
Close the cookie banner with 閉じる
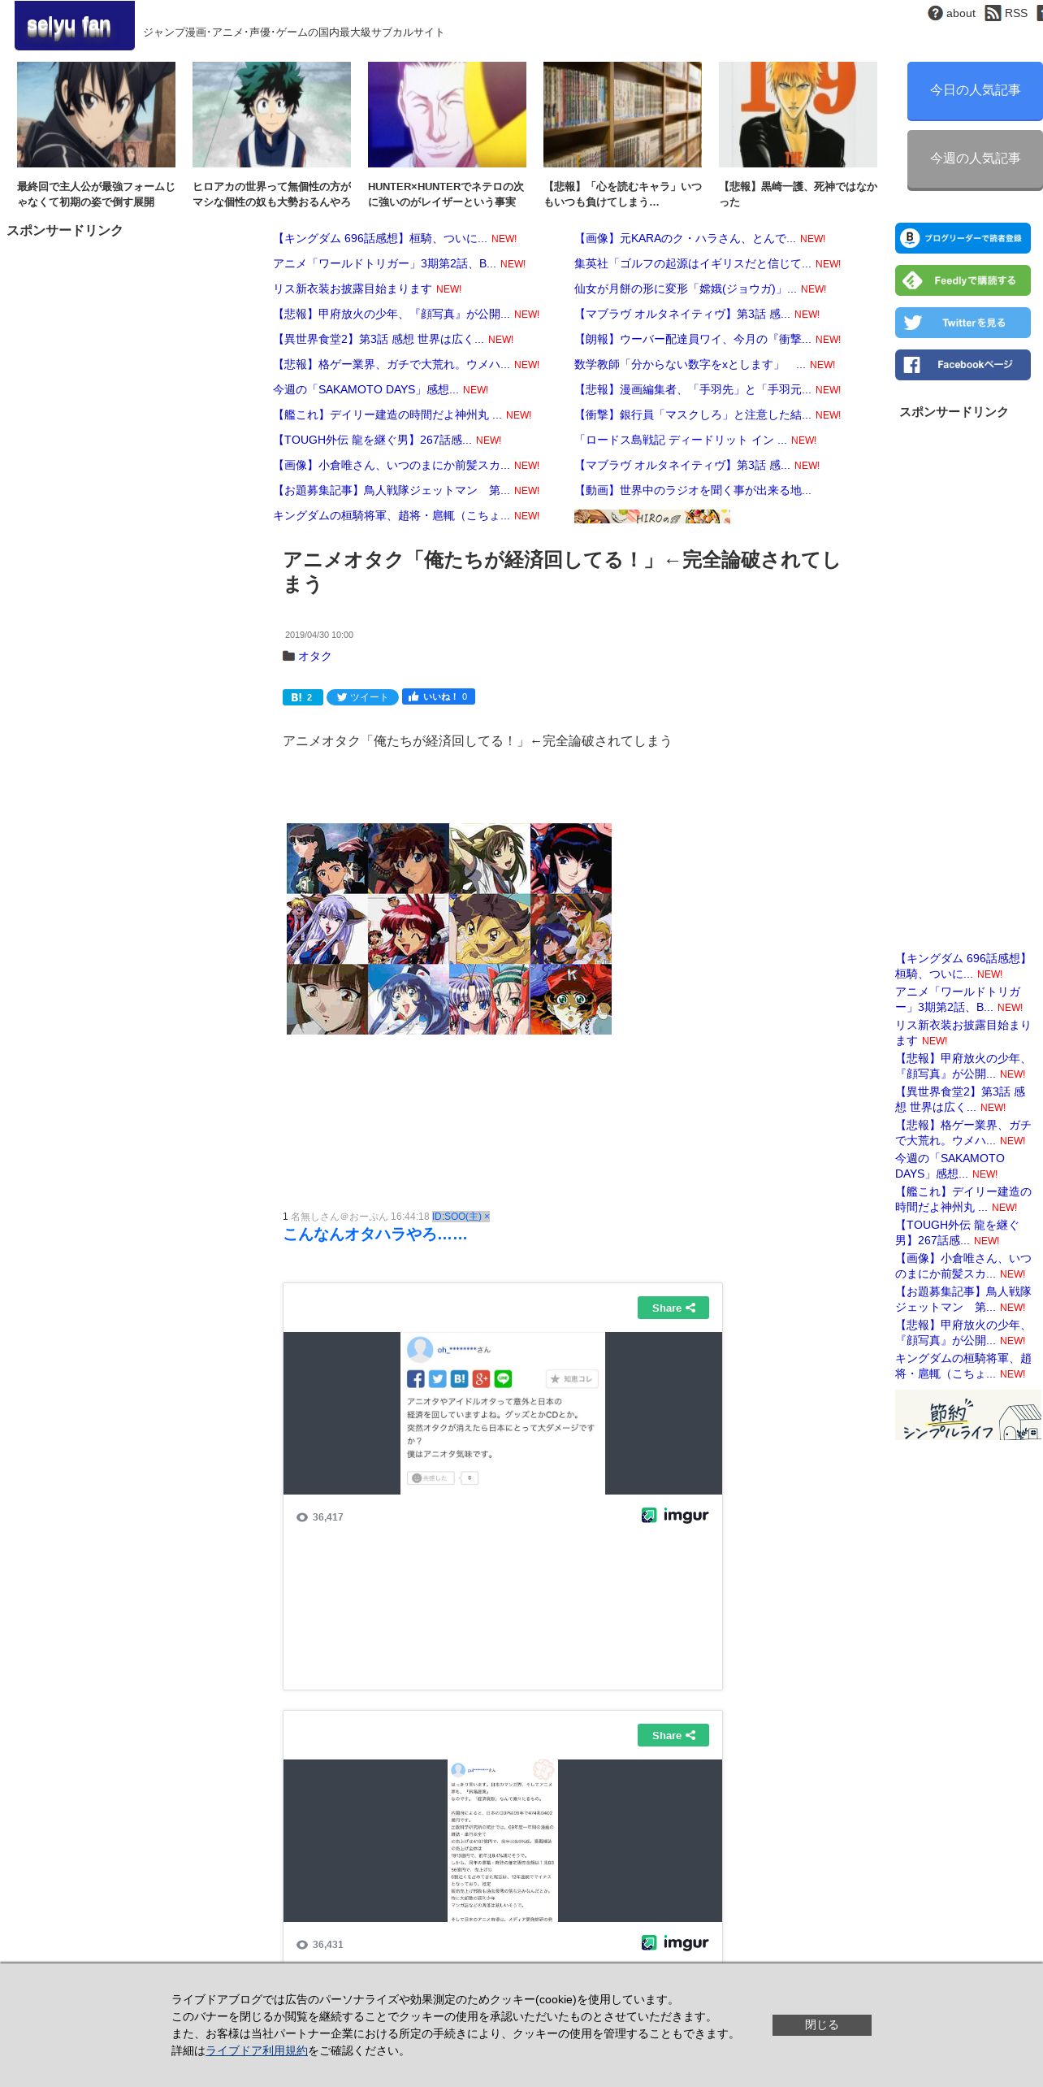tap(821, 2024)
